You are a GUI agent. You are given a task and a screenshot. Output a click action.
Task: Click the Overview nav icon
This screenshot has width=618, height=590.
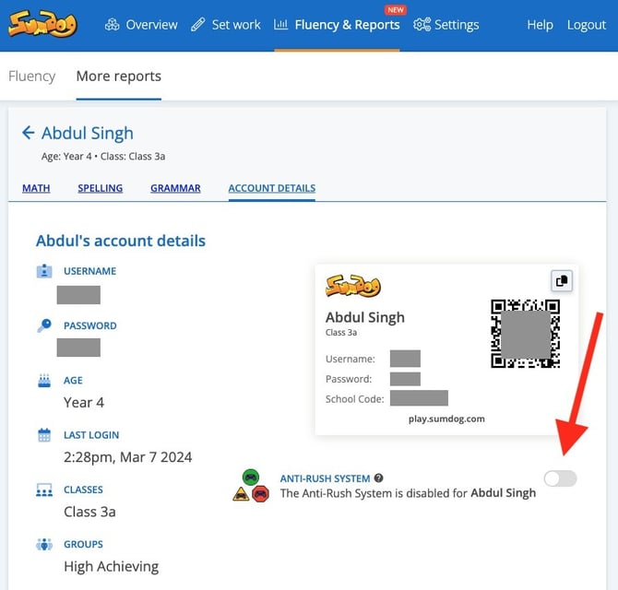pyautogui.click(x=112, y=25)
